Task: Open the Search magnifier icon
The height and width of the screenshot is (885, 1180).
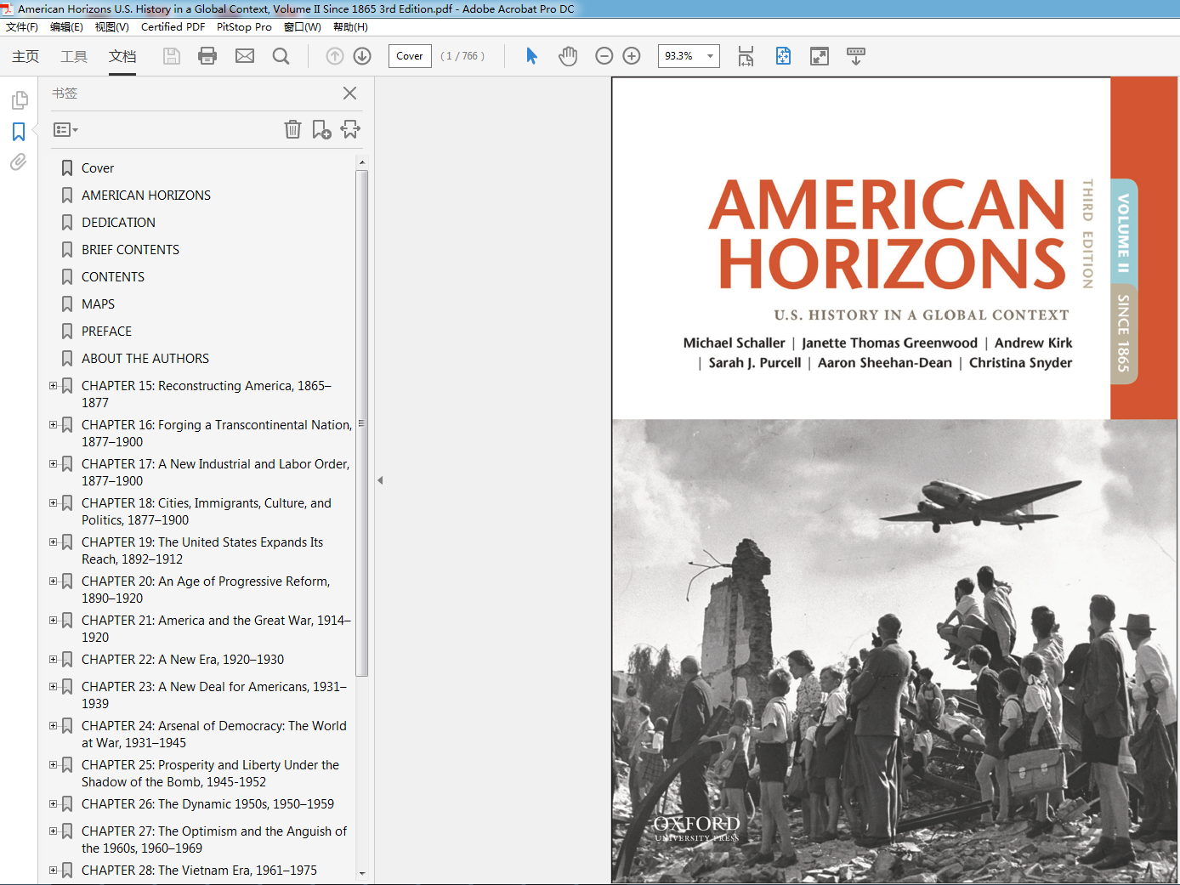Action: coord(281,56)
